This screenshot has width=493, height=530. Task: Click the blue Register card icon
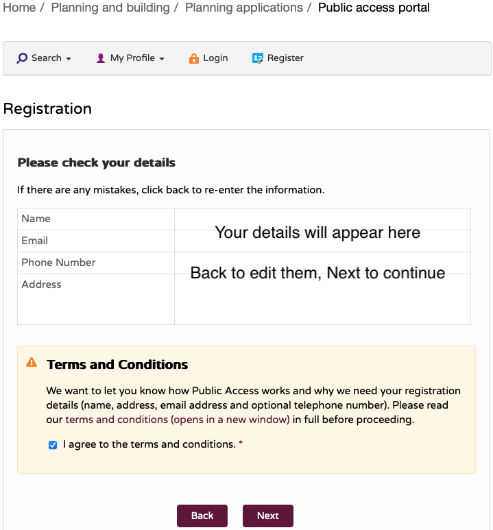click(258, 58)
